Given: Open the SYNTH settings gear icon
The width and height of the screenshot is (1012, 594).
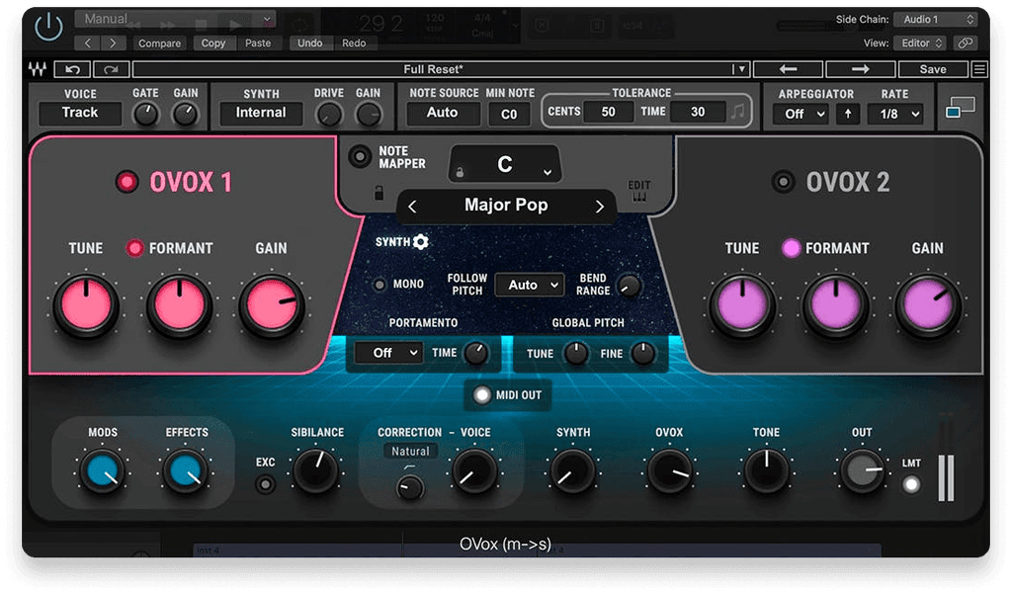Looking at the screenshot, I should point(422,241).
